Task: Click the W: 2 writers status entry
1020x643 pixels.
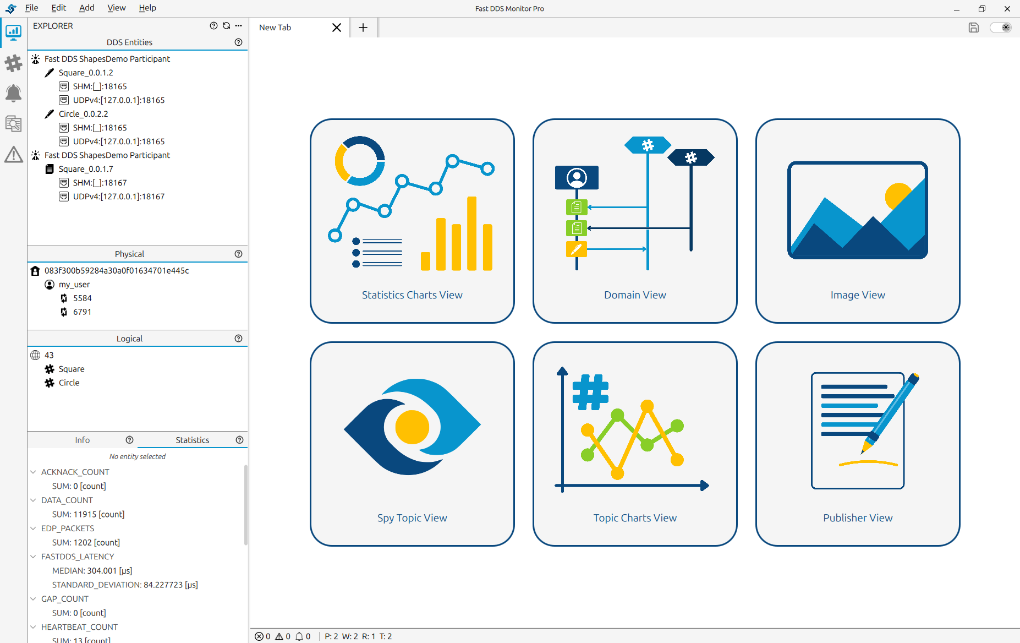Action: (x=350, y=636)
